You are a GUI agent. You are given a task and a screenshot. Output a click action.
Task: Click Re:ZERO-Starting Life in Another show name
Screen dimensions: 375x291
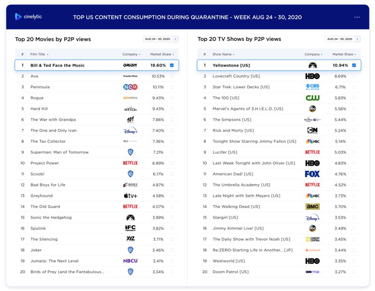click(x=253, y=250)
